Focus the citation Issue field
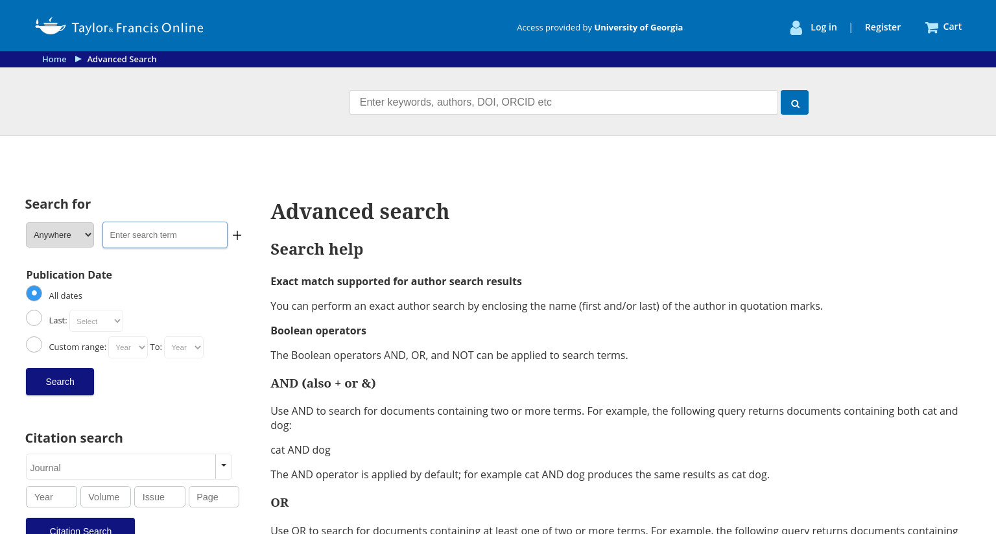This screenshot has width=996, height=534. (x=160, y=496)
